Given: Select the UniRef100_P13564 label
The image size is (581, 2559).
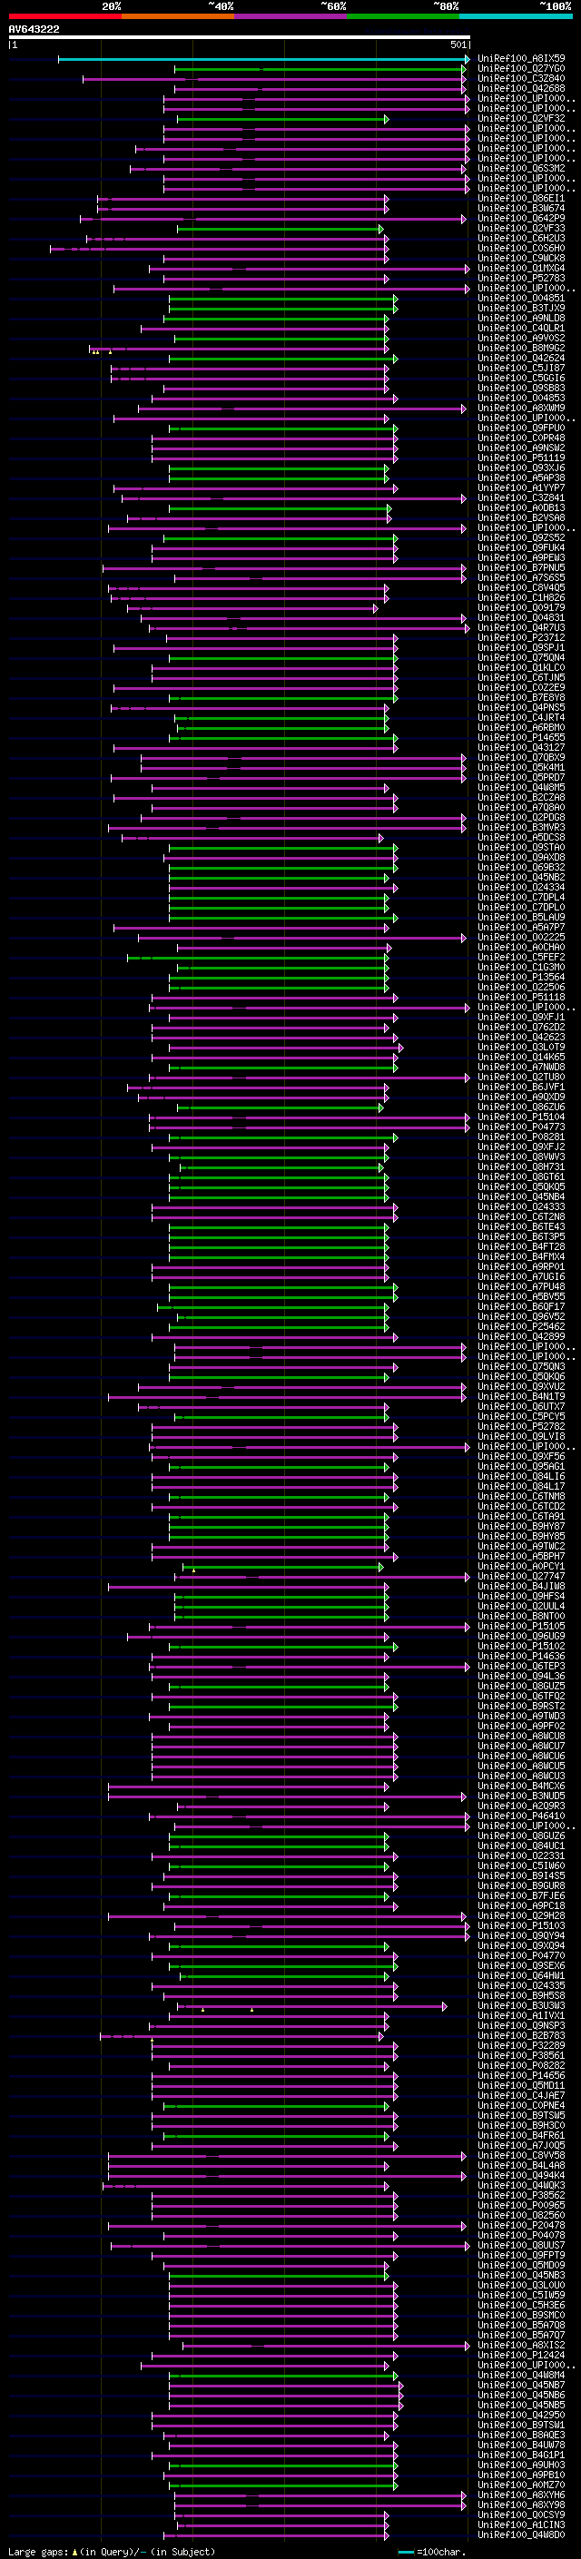Looking at the screenshot, I should [521, 978].
